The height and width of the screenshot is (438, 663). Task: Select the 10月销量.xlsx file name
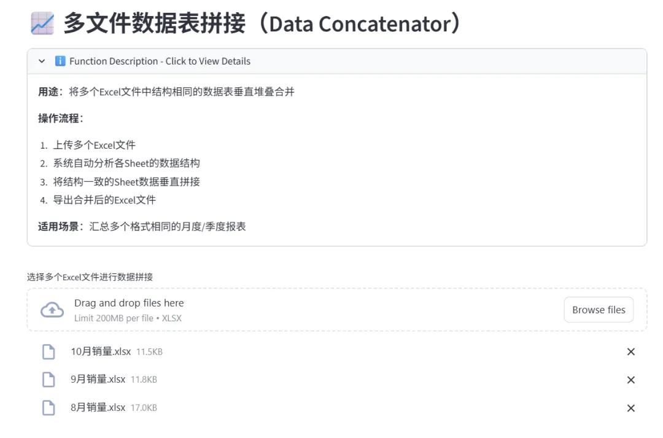pos(101,352)
